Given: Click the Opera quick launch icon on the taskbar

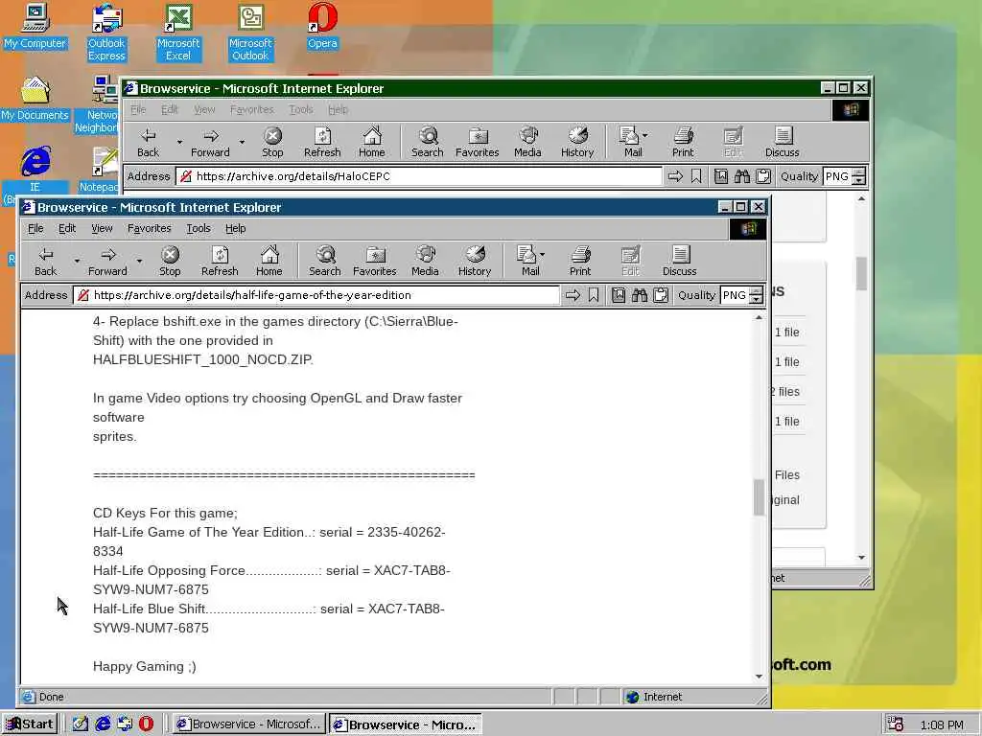Looking at the screenshot, I should (146, 724).
